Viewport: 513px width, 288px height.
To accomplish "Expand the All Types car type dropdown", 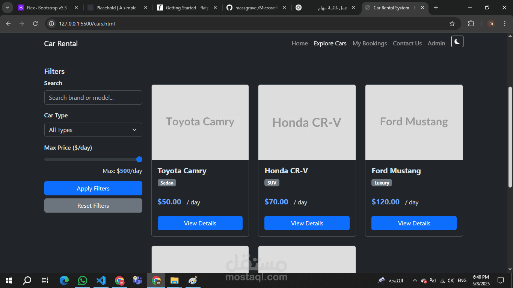I will pos(93,130).
